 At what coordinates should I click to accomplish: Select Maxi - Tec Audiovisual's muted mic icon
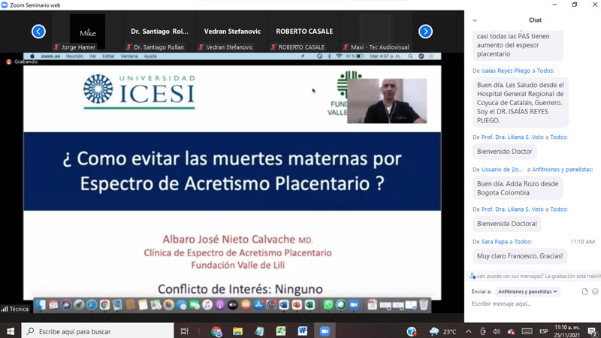pyautogui.click(x=346, y=47)
